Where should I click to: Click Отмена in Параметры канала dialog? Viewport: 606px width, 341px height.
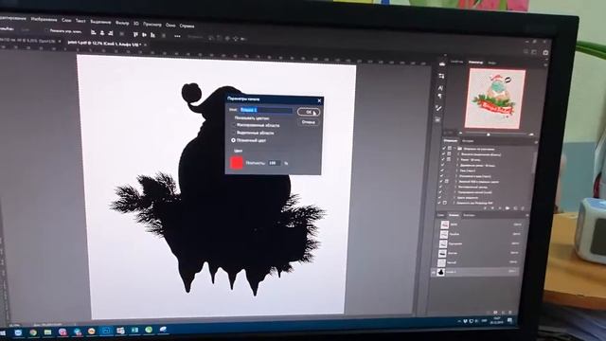pos(309,122)
